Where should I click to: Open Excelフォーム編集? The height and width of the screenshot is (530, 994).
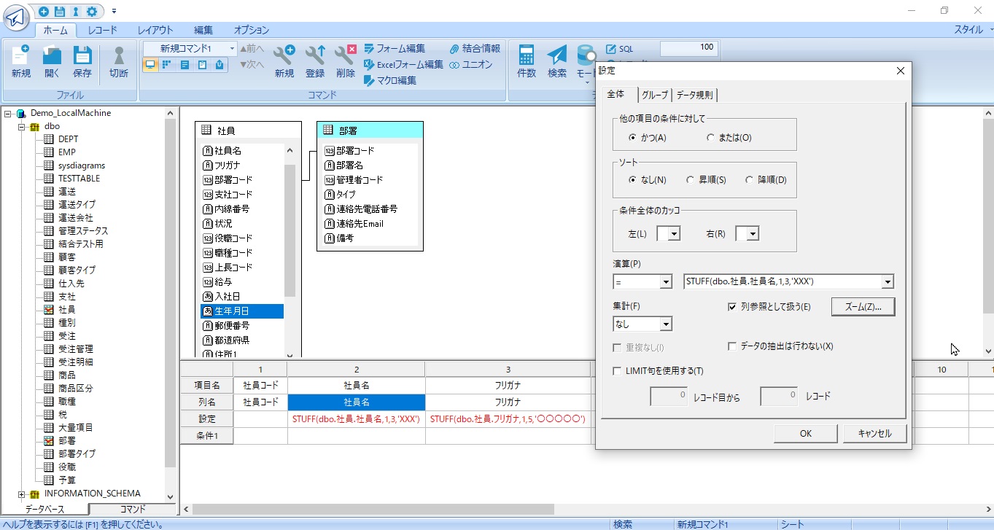pos(403,64)
